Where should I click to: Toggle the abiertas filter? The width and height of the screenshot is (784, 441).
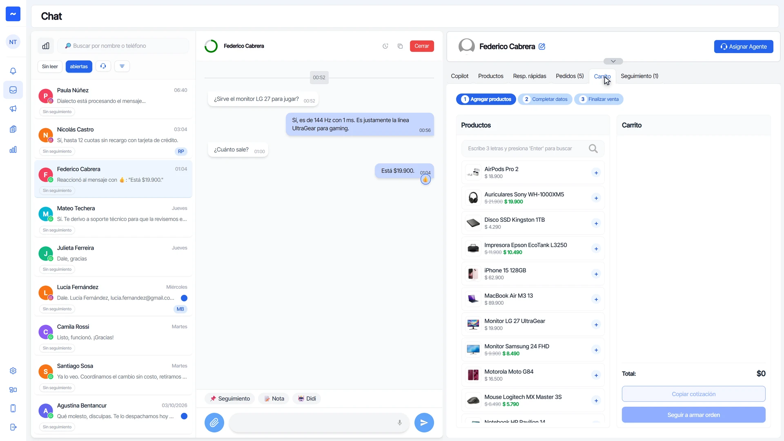click(x=79, y=67)
